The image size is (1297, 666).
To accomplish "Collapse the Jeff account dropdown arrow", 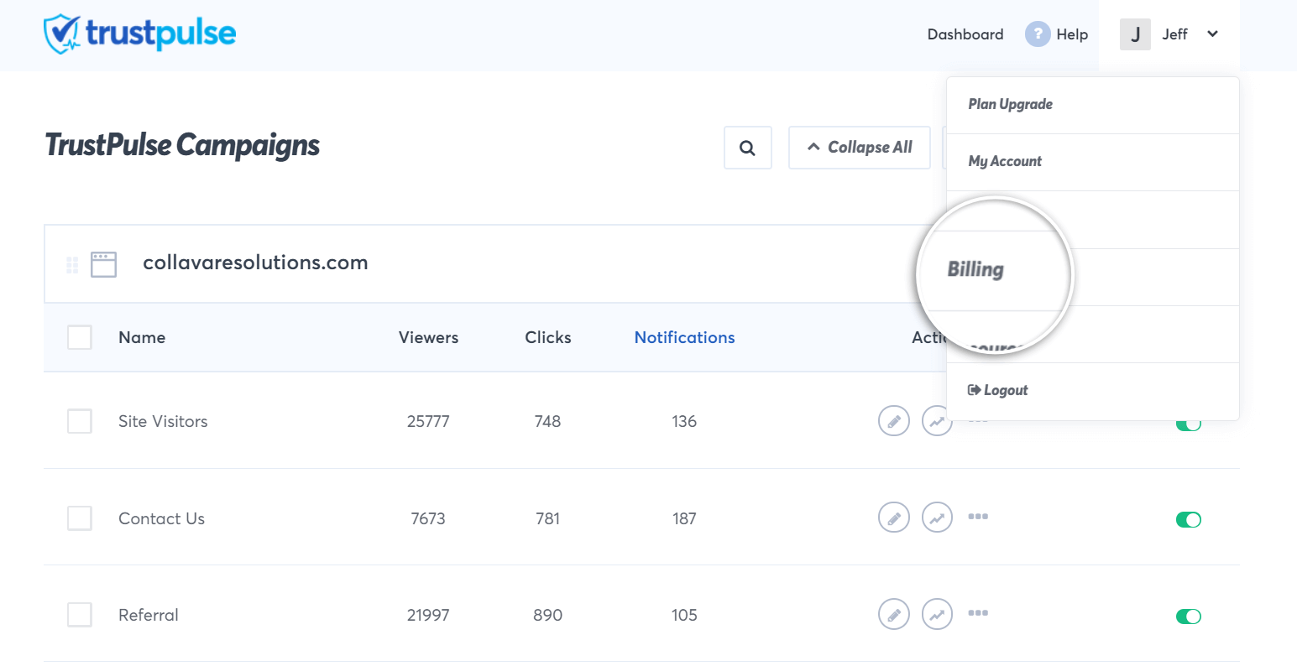I will 1212,34.
